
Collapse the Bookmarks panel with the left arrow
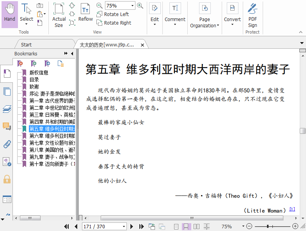(x=72, y=53)
